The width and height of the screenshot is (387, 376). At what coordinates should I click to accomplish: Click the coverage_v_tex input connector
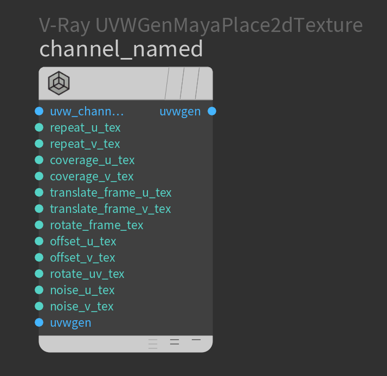pos(39,176)
